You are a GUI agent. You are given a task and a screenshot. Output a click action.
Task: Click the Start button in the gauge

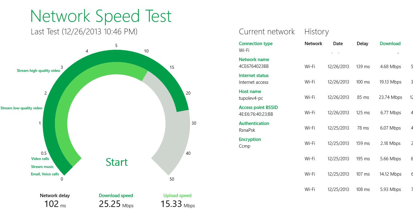(117, 162)
